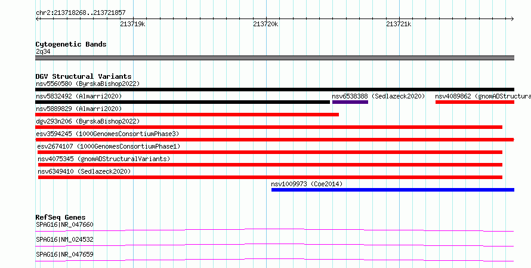
Task: Click the SPAG16|NM_024532 gene label
Action: 64,239
